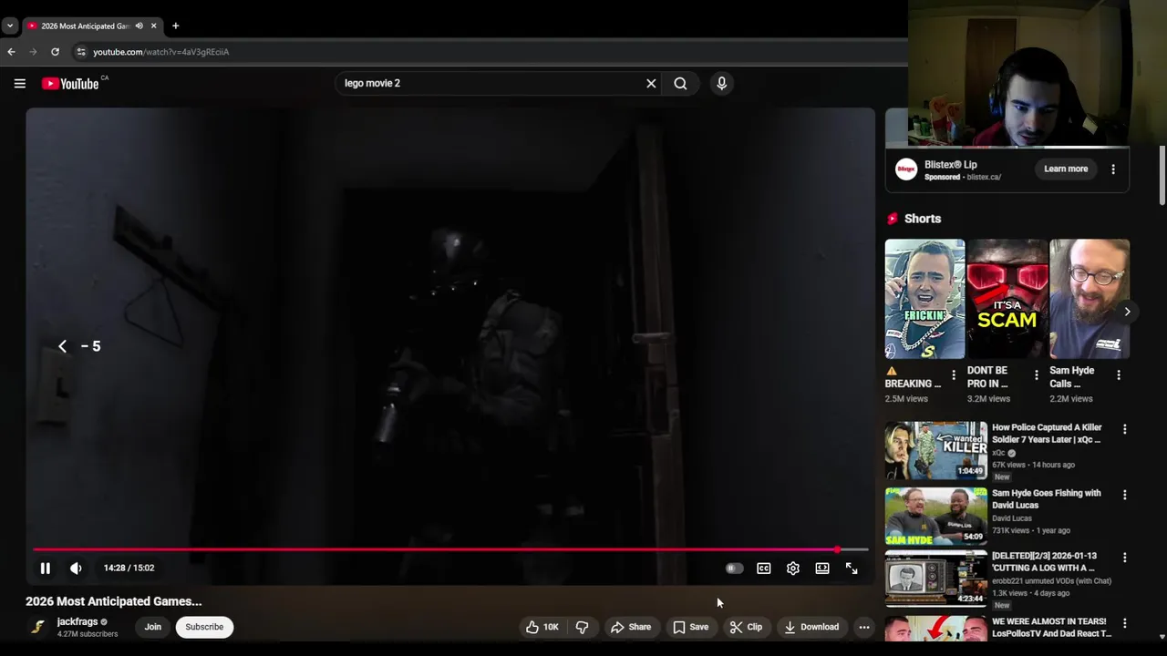
Task: Go back in browser history
Action: 11,52
